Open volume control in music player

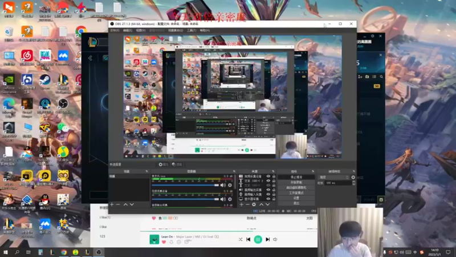click(275, 239)
